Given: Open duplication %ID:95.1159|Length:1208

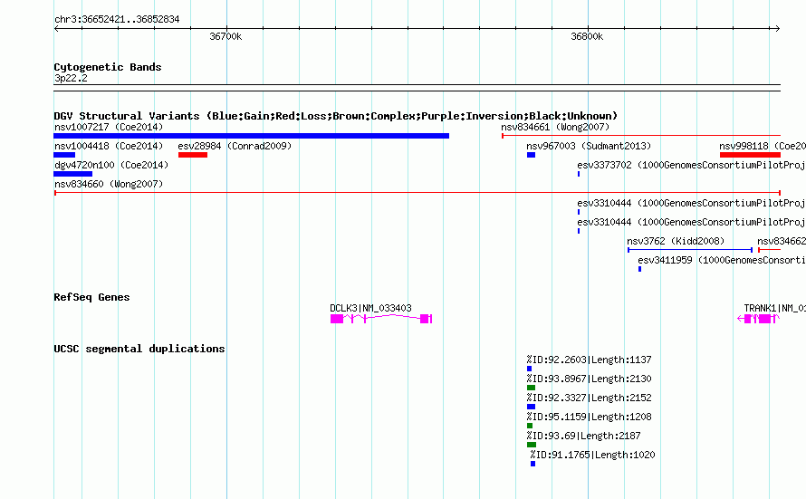Looking at the screenshot, I should (589, 417).
